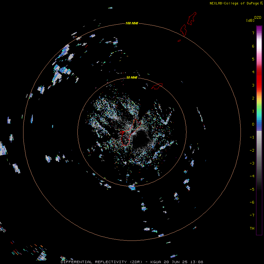Click the -3 value on the dB scale
The width and height of the screenshot is (264, 264).
click(252, 163)
